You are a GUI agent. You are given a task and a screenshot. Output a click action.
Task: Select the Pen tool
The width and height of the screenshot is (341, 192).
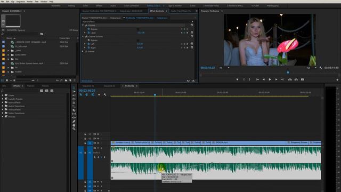(74, 122)
